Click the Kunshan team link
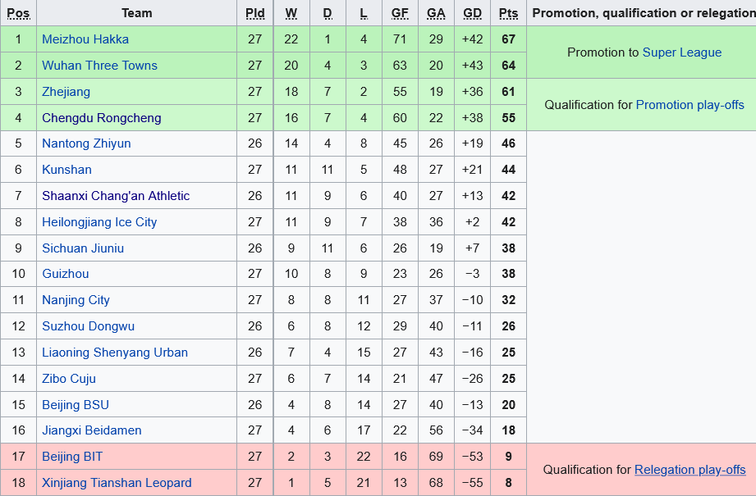The width and height of the screenshot is (756, 496). click(66, 170)
